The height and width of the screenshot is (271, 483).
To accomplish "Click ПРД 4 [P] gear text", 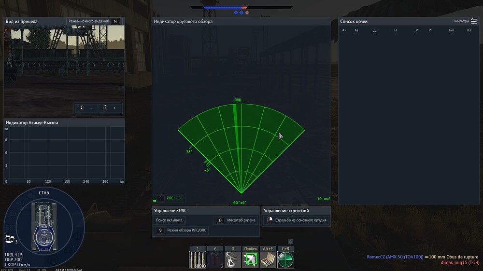I will pos(14,255).
